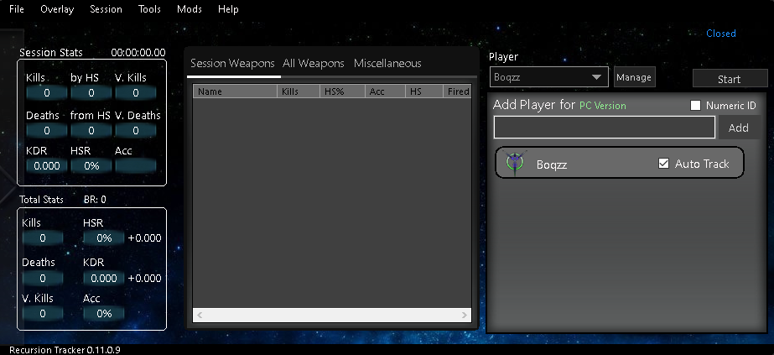Enable the Numeric ID checkbox

tap(695, 106)
